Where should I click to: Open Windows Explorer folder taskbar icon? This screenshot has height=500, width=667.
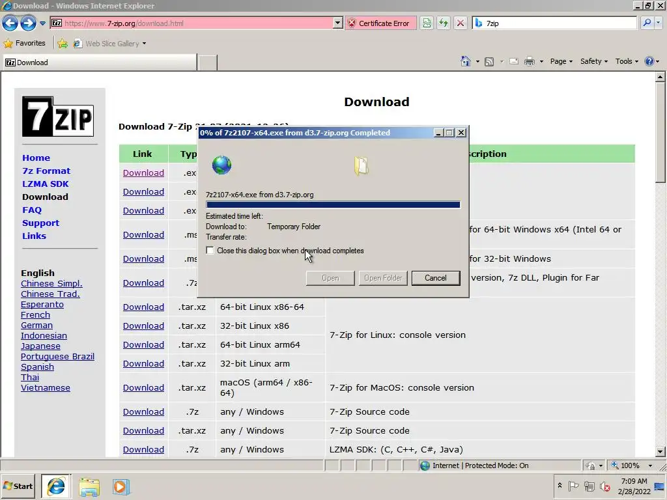click(x=89, y=487)
